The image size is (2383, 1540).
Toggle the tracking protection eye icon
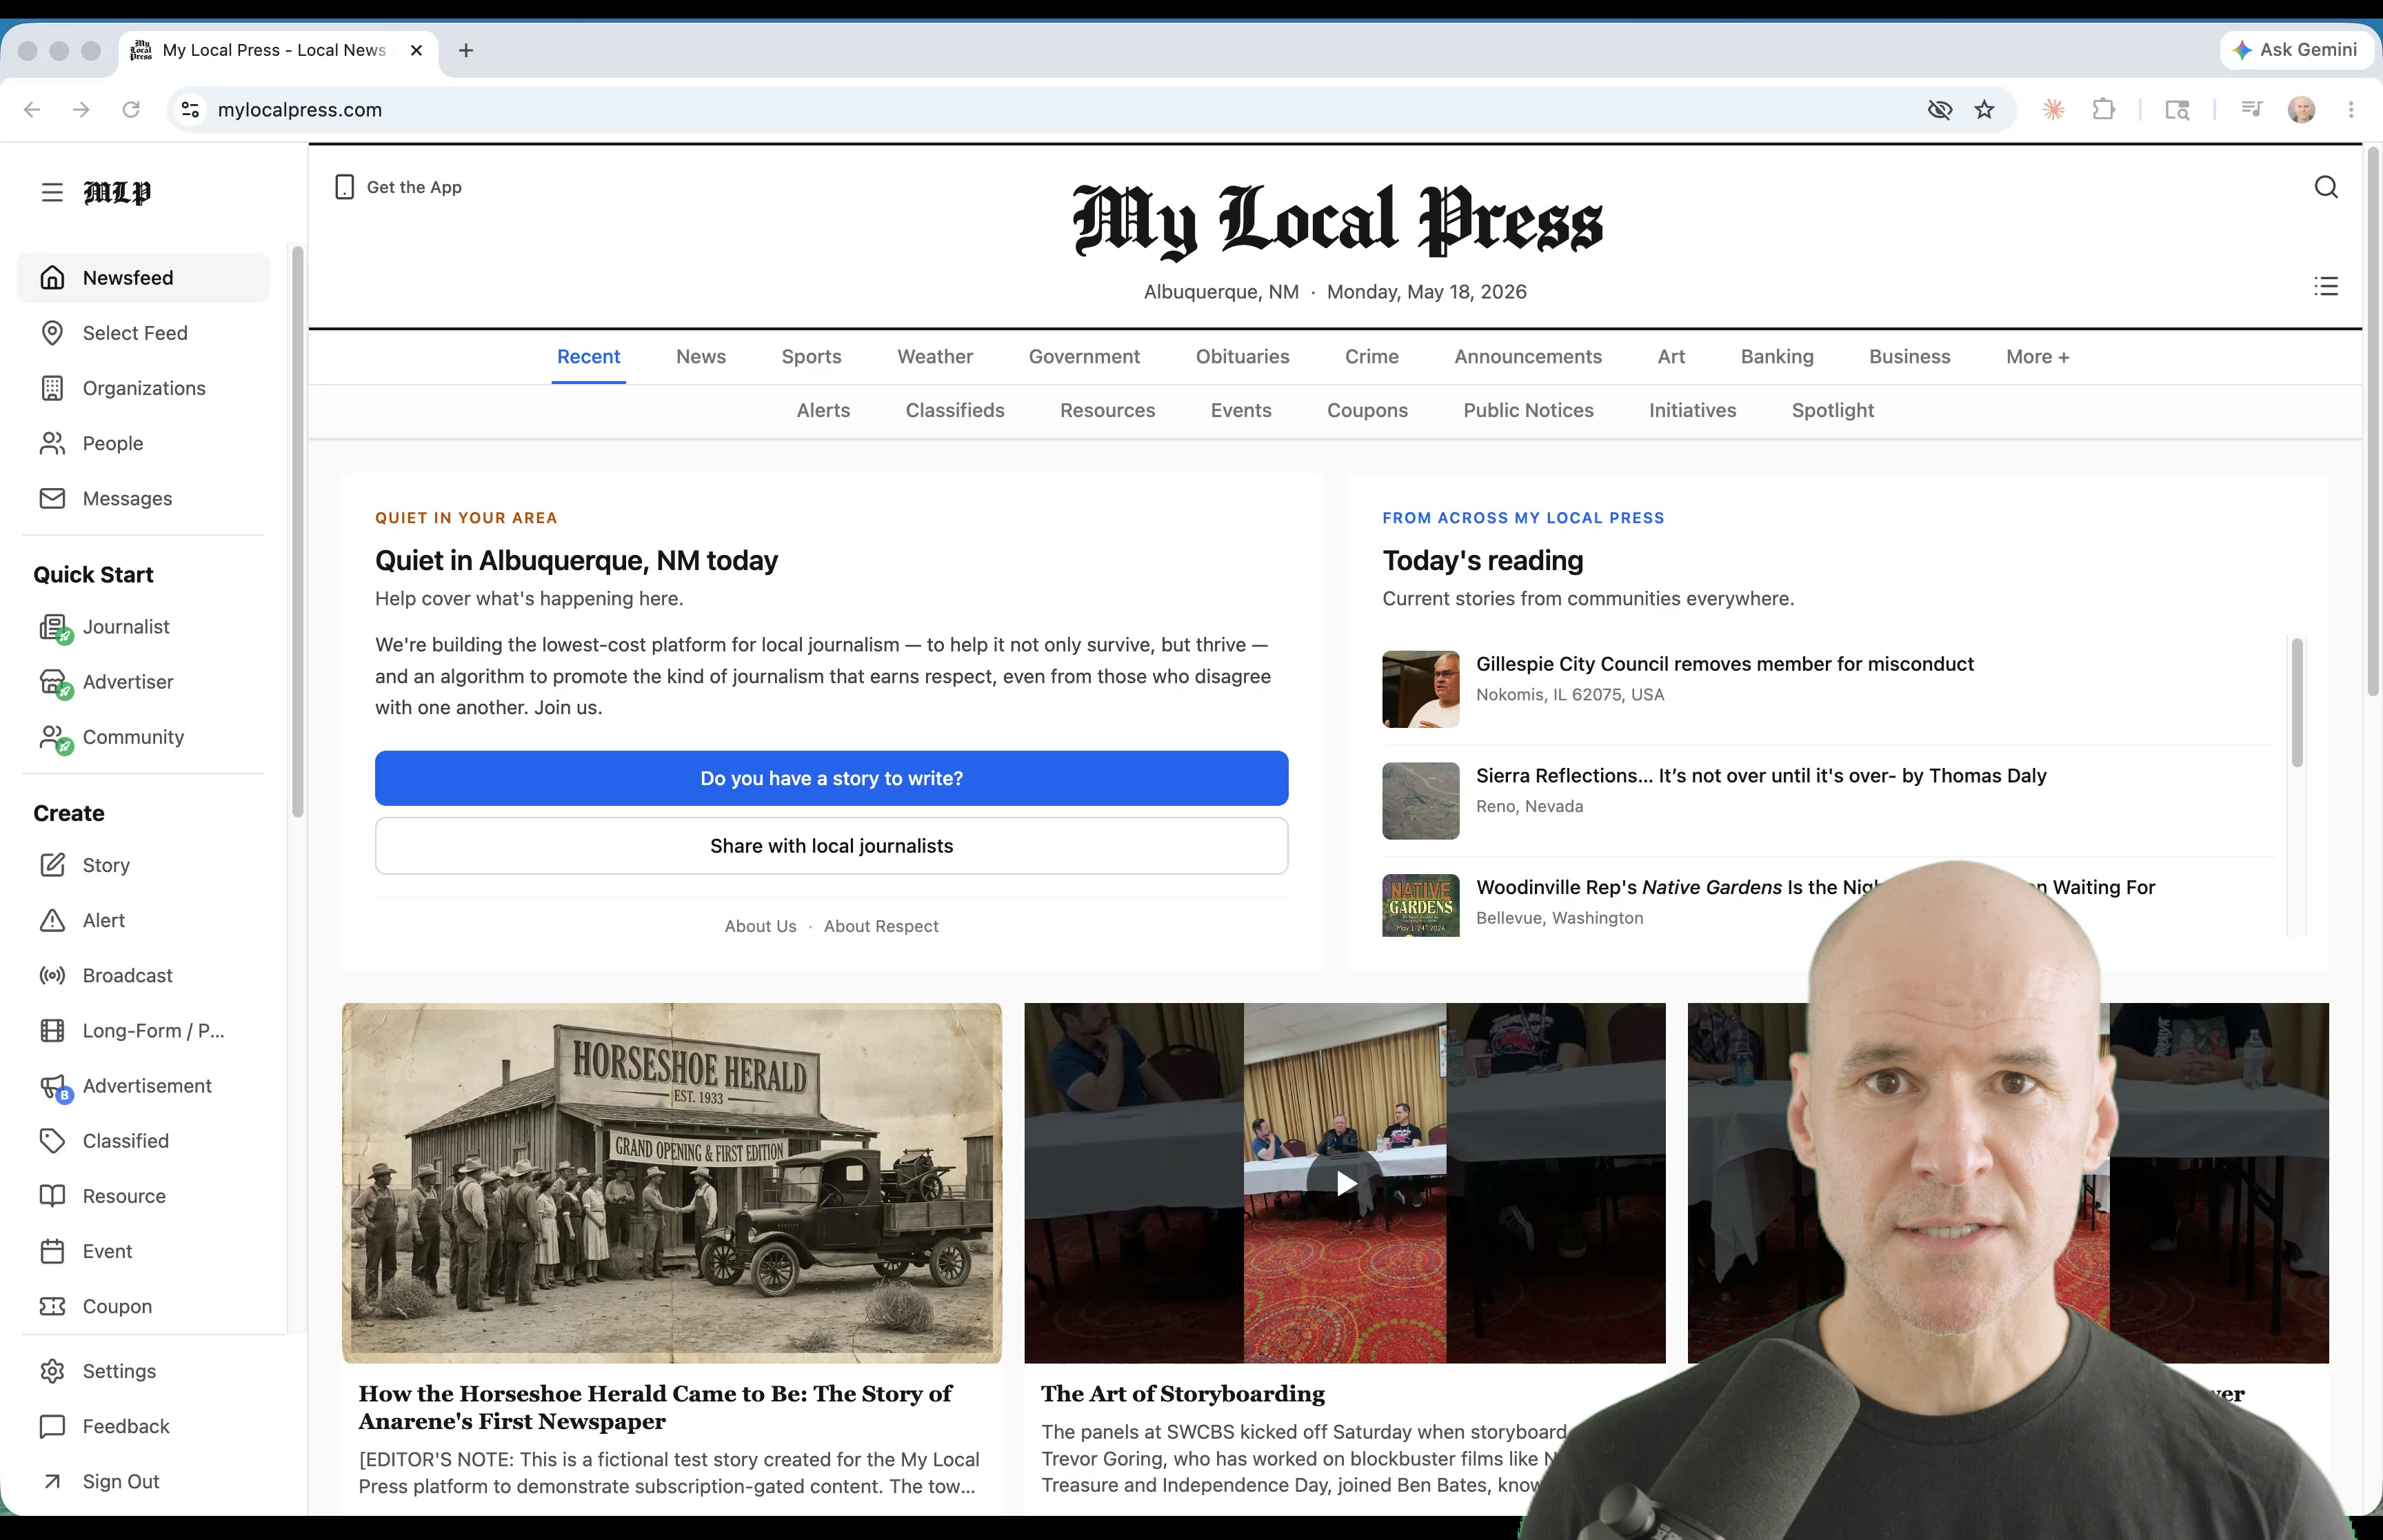pos(1940,110)
